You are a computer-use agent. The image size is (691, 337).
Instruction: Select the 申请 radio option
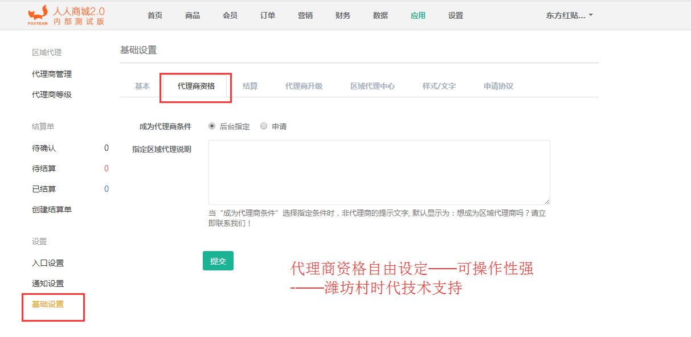[264, 126]
